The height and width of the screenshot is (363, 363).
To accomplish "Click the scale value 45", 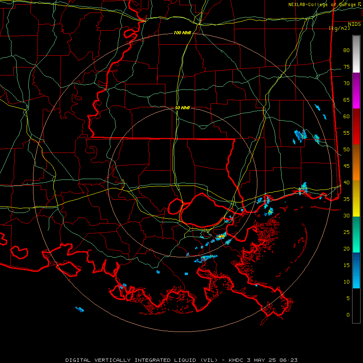I will (346, 166).
